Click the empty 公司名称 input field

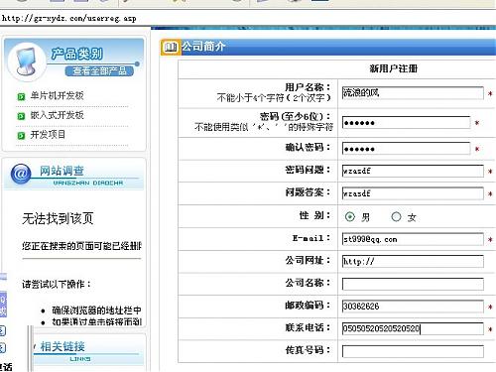click(413, 284)
